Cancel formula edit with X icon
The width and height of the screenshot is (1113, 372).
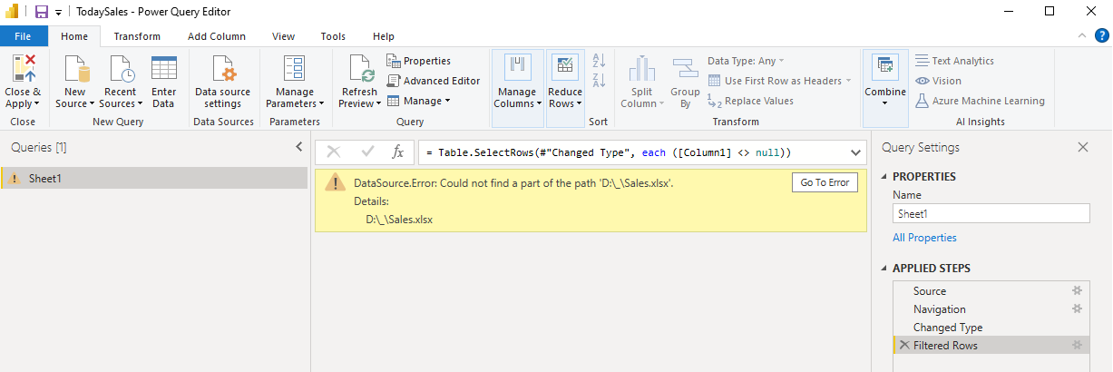tap(333, 152)
